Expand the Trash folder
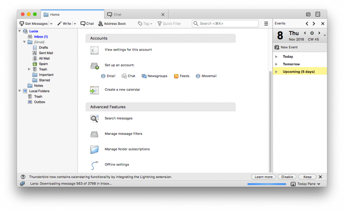 pyautogui.click(x=28, y=69)
